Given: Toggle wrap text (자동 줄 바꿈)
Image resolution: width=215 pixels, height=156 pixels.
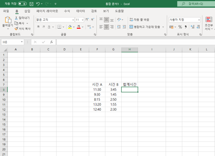Looking at the screenshot, I should [x=139, y=20].
